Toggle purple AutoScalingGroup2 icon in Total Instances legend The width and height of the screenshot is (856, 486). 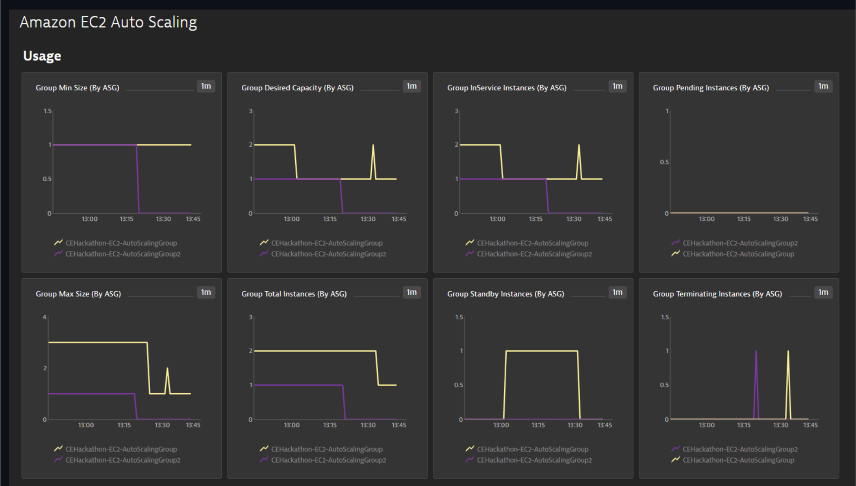[x=264, y=460]
